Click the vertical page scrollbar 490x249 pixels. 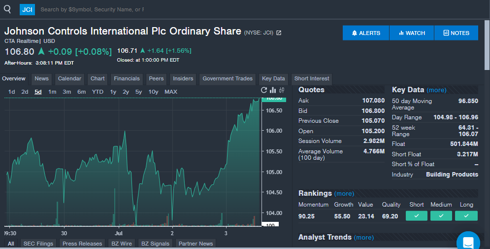point(487,45)
